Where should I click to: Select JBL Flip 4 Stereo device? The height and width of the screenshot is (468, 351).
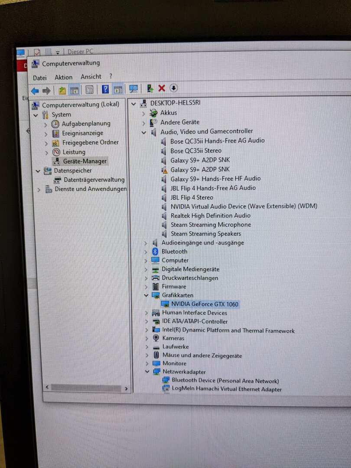pos(192,198)
